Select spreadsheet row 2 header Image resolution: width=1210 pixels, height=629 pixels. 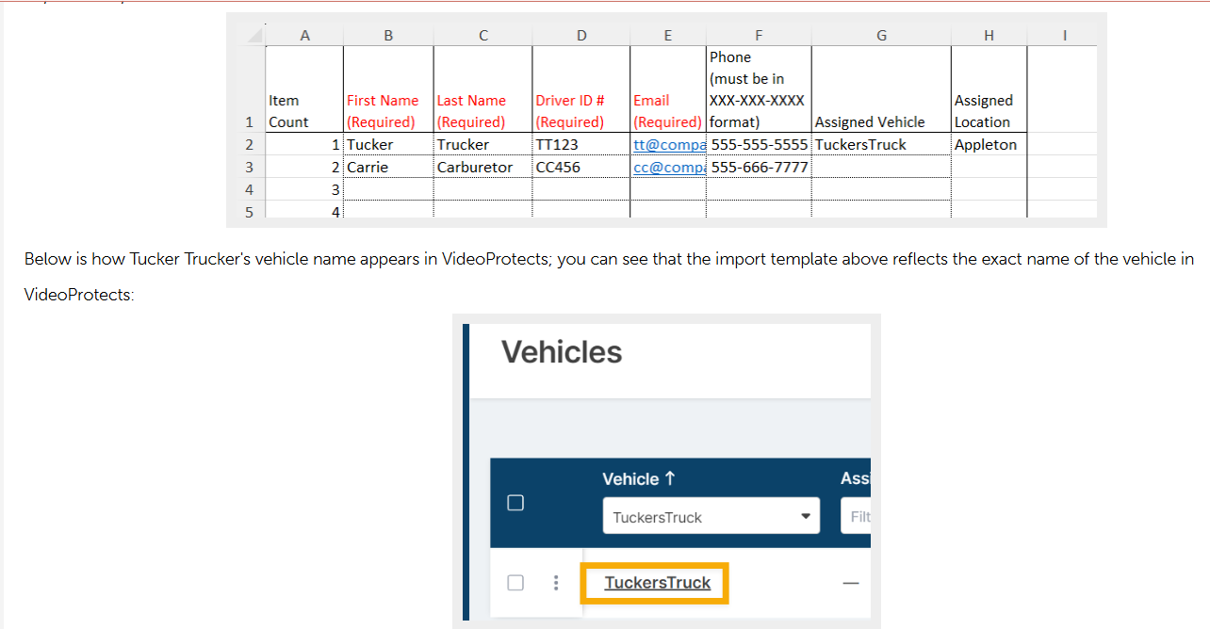pyautogui.click(x=250, y=144)
